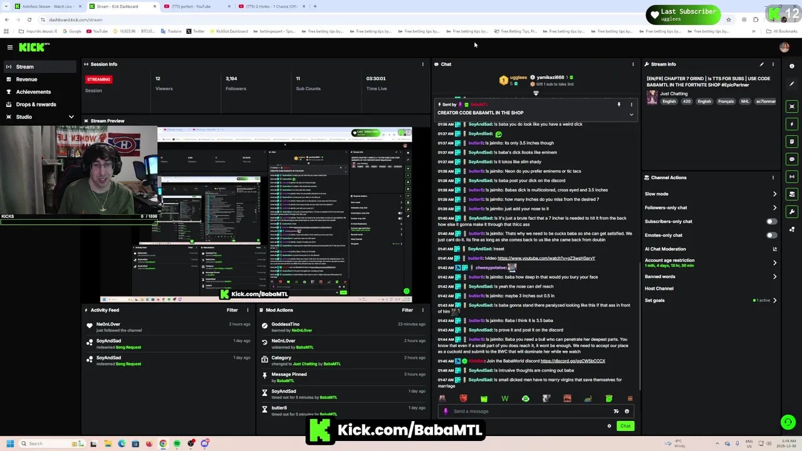Toggle the broadcast signal widget in right rail

pos(792,177)
